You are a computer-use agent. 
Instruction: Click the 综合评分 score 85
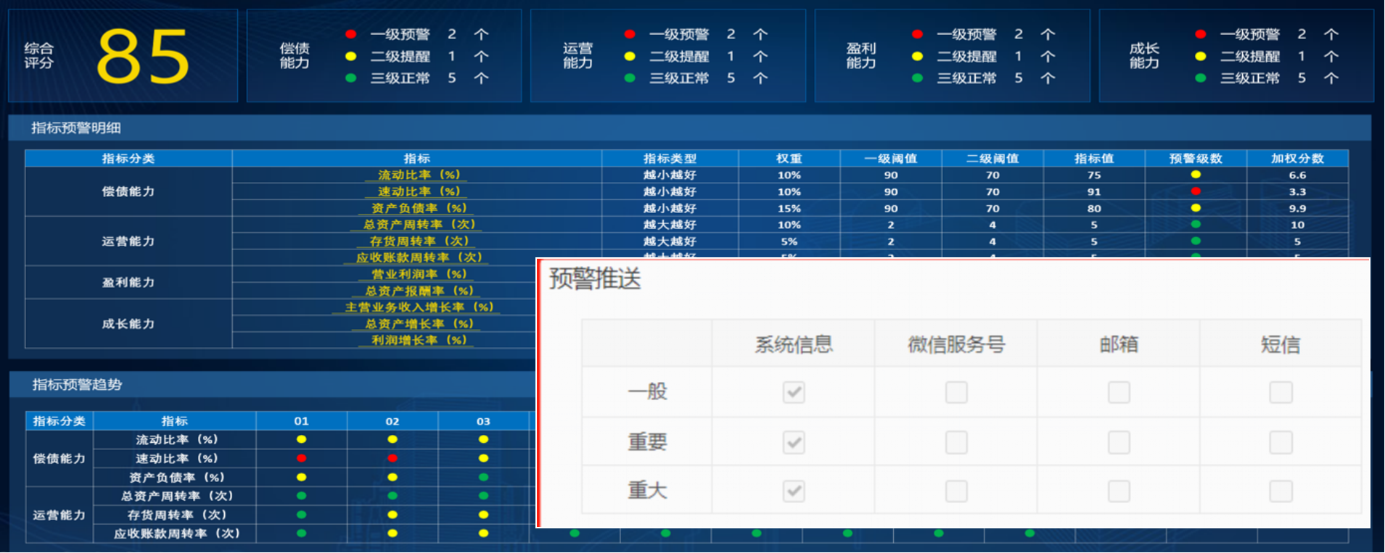(x=142, y=57)
